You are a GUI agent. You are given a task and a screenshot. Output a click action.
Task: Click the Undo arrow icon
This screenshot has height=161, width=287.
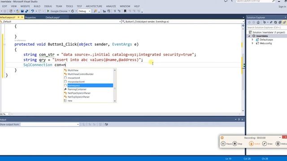[x=33, y=11]
